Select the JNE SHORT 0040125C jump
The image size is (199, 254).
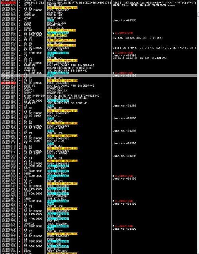tap(62, 184)
